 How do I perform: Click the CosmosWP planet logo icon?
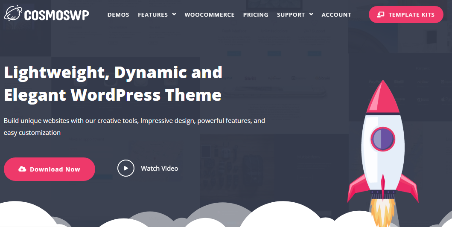point(12,13)
